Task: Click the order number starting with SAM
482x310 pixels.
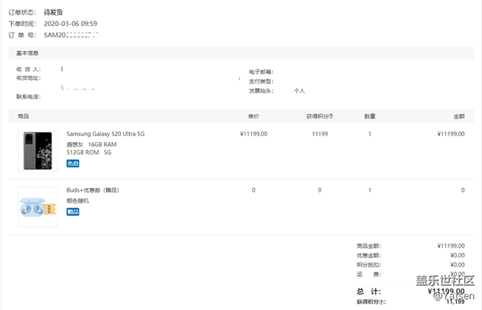Action: pos(72,35)
